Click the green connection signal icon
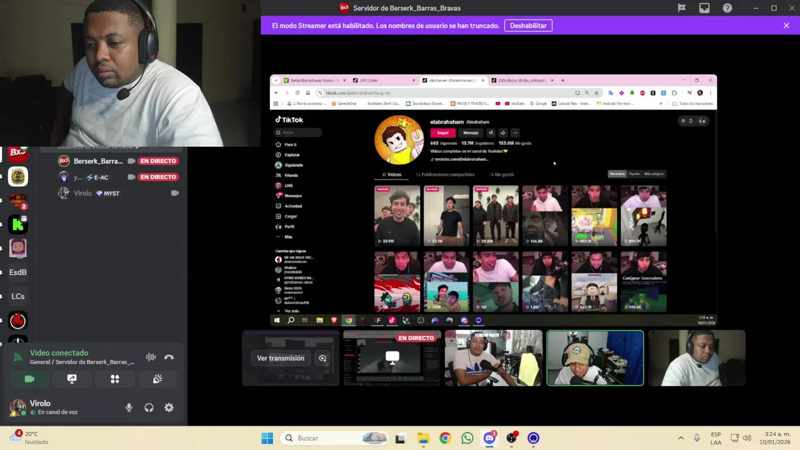800x450 pixels. pos(17,357)
